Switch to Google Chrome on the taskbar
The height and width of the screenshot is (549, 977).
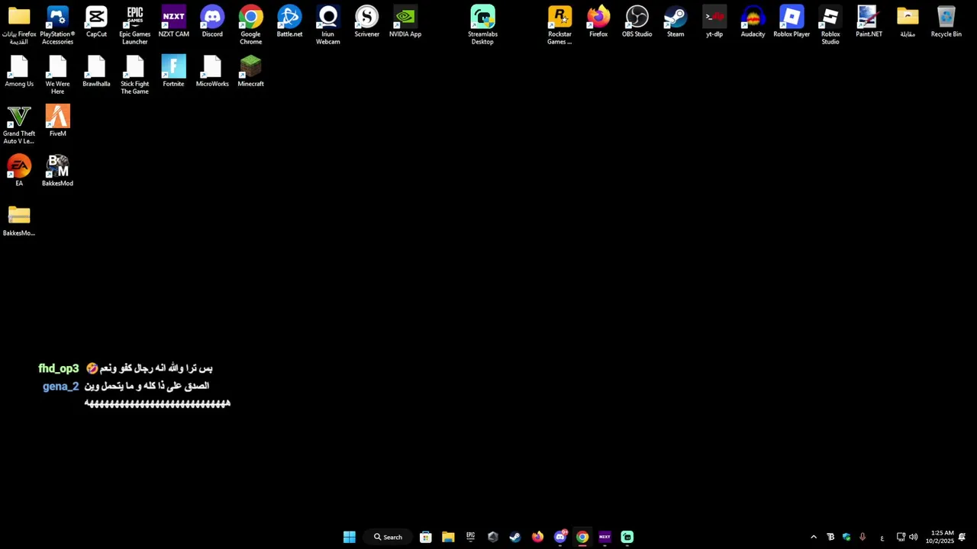point(582,537)
